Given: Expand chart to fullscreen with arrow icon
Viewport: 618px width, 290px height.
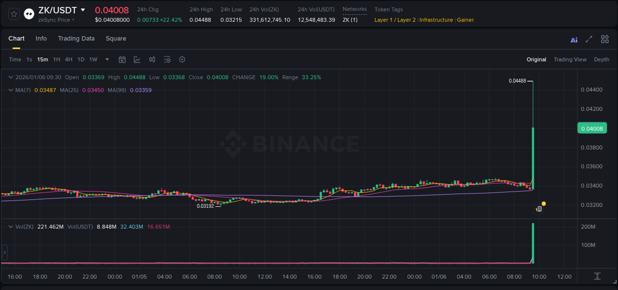Looking at the screenshot, I should pos(588,39).
